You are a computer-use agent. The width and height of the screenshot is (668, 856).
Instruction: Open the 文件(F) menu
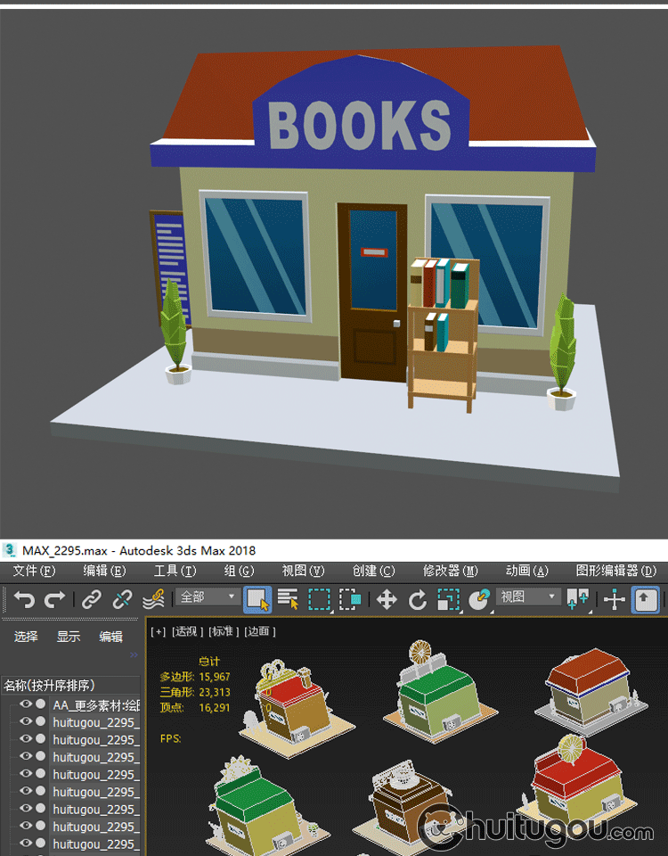[34, 571]
